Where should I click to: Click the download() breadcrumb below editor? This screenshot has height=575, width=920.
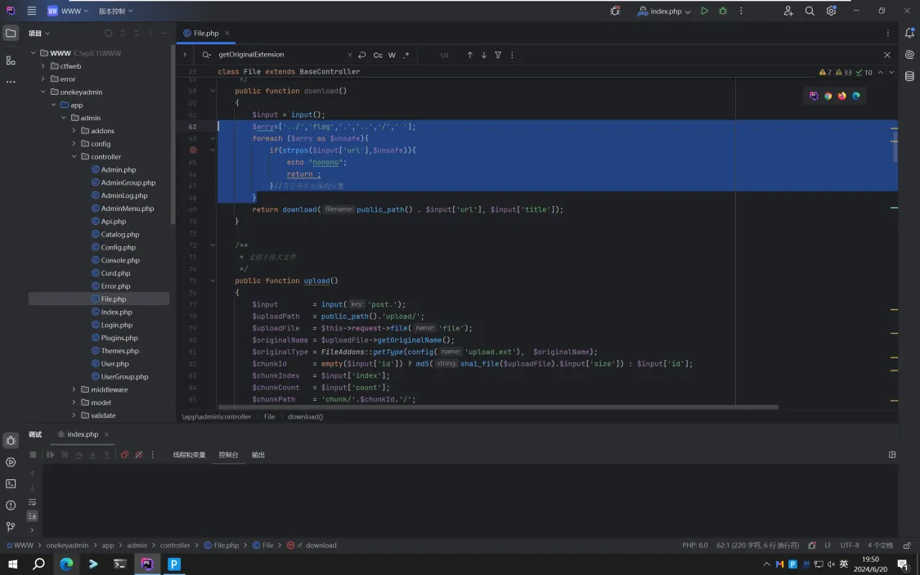[305, 416]
